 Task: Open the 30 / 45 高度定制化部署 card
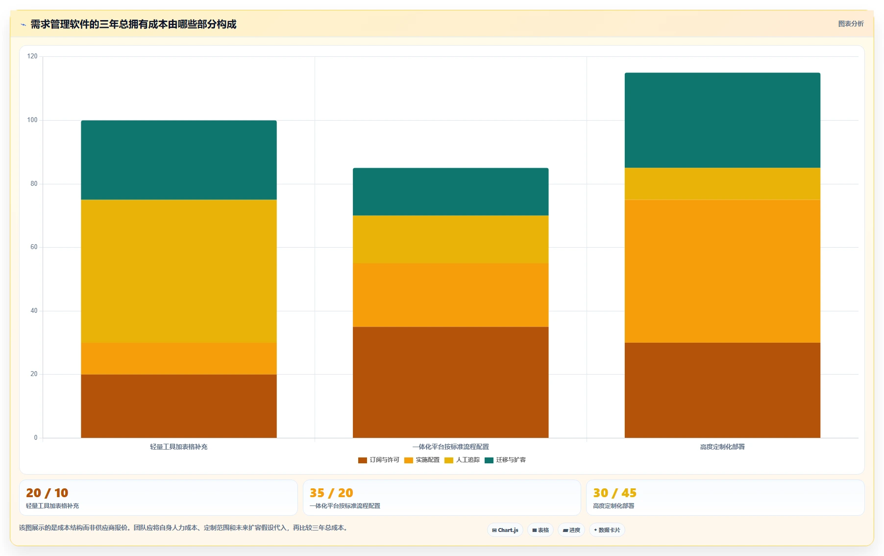[725, 498]
